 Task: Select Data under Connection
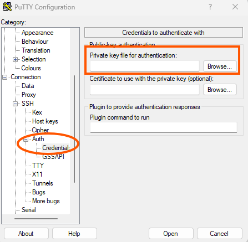[x=28, y=86]
